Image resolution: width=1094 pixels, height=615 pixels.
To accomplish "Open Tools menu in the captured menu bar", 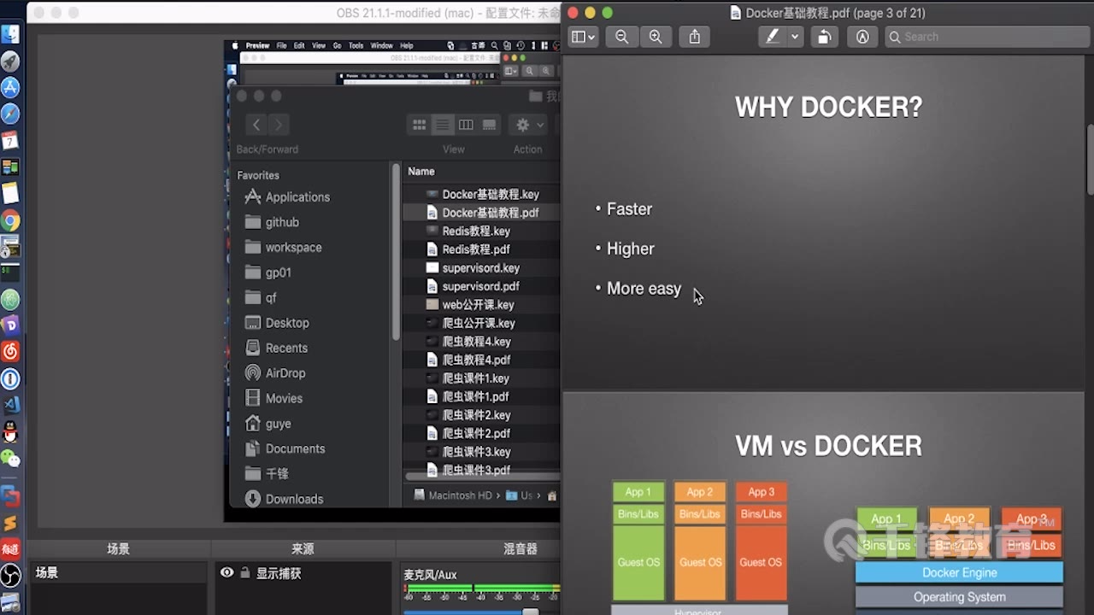I will tap(356, 46).
